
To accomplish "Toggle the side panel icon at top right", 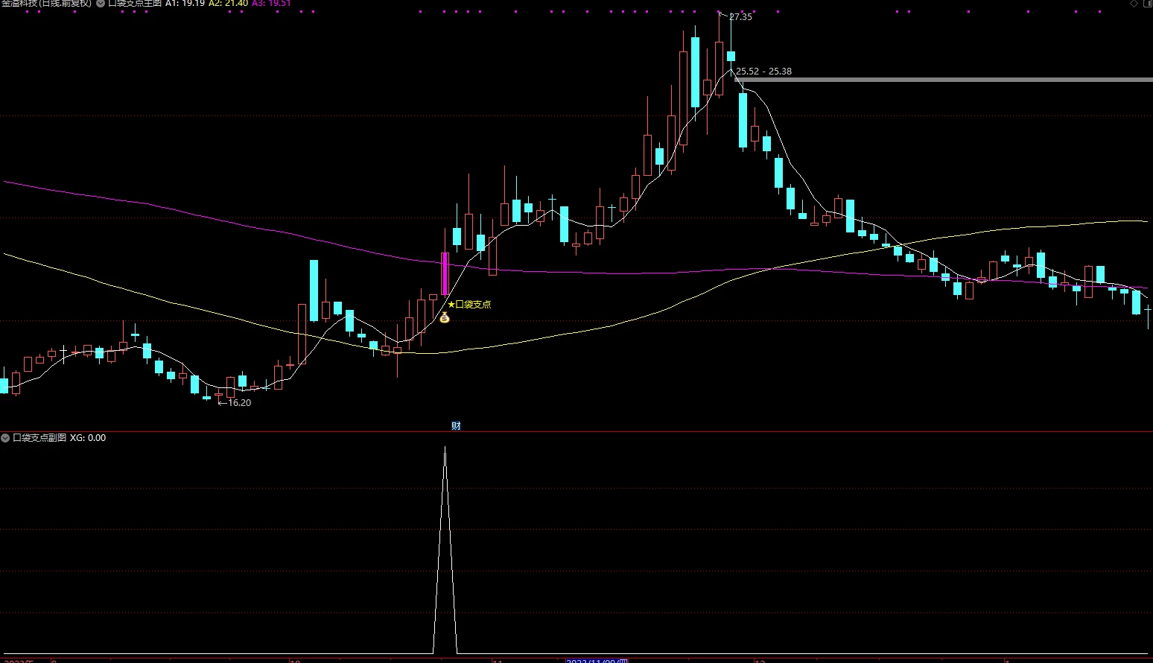I will pyautogui.click(x=1147, y=3).
